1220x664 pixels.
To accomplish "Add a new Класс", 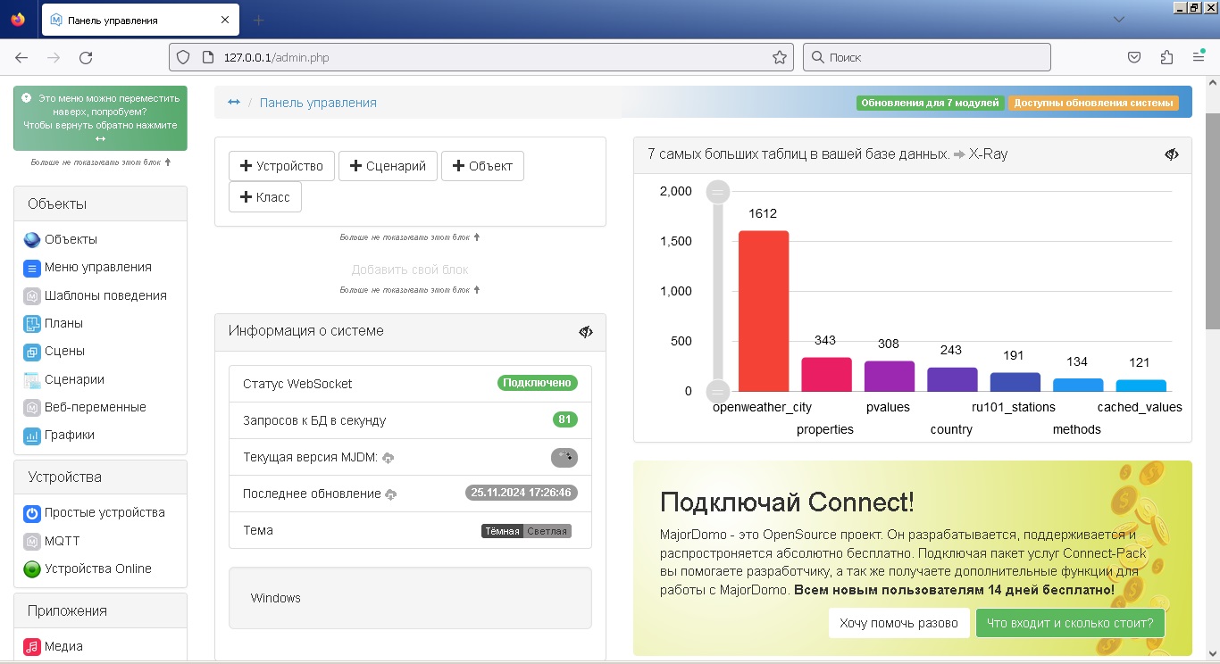I will [x=265, y=197].
